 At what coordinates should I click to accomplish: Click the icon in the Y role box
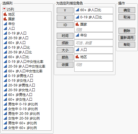click(77, 10)
